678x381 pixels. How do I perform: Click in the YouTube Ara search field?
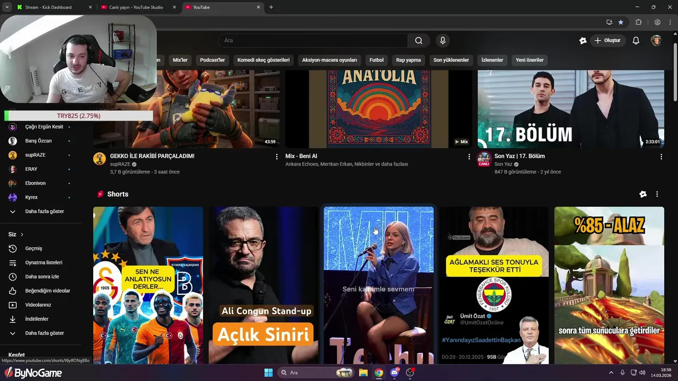(x=313, y=41)
